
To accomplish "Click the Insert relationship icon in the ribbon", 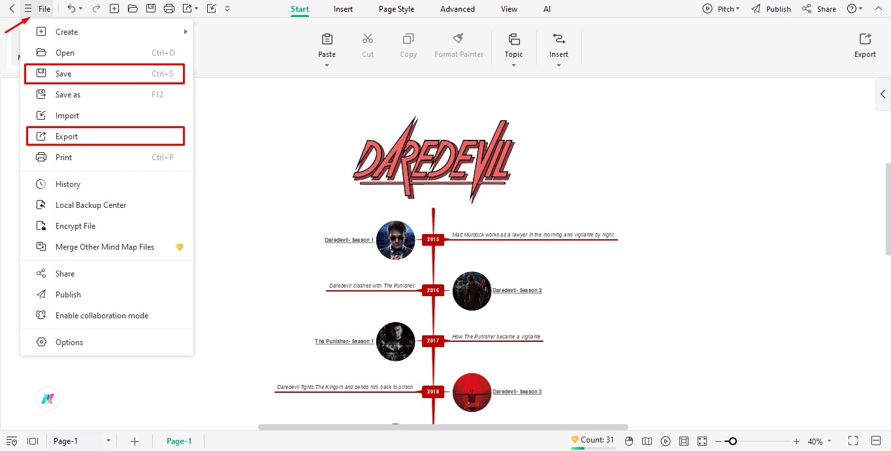I will coord(559,39).
